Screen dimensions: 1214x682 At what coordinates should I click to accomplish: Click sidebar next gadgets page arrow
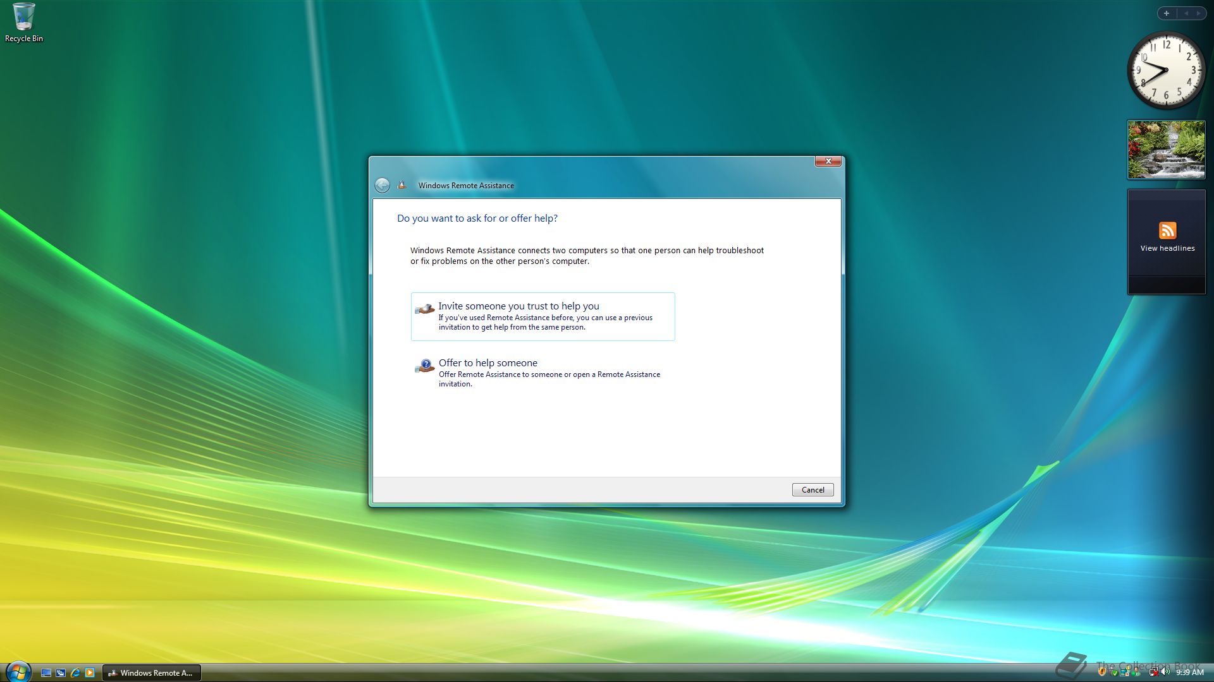pos(1198,13)
